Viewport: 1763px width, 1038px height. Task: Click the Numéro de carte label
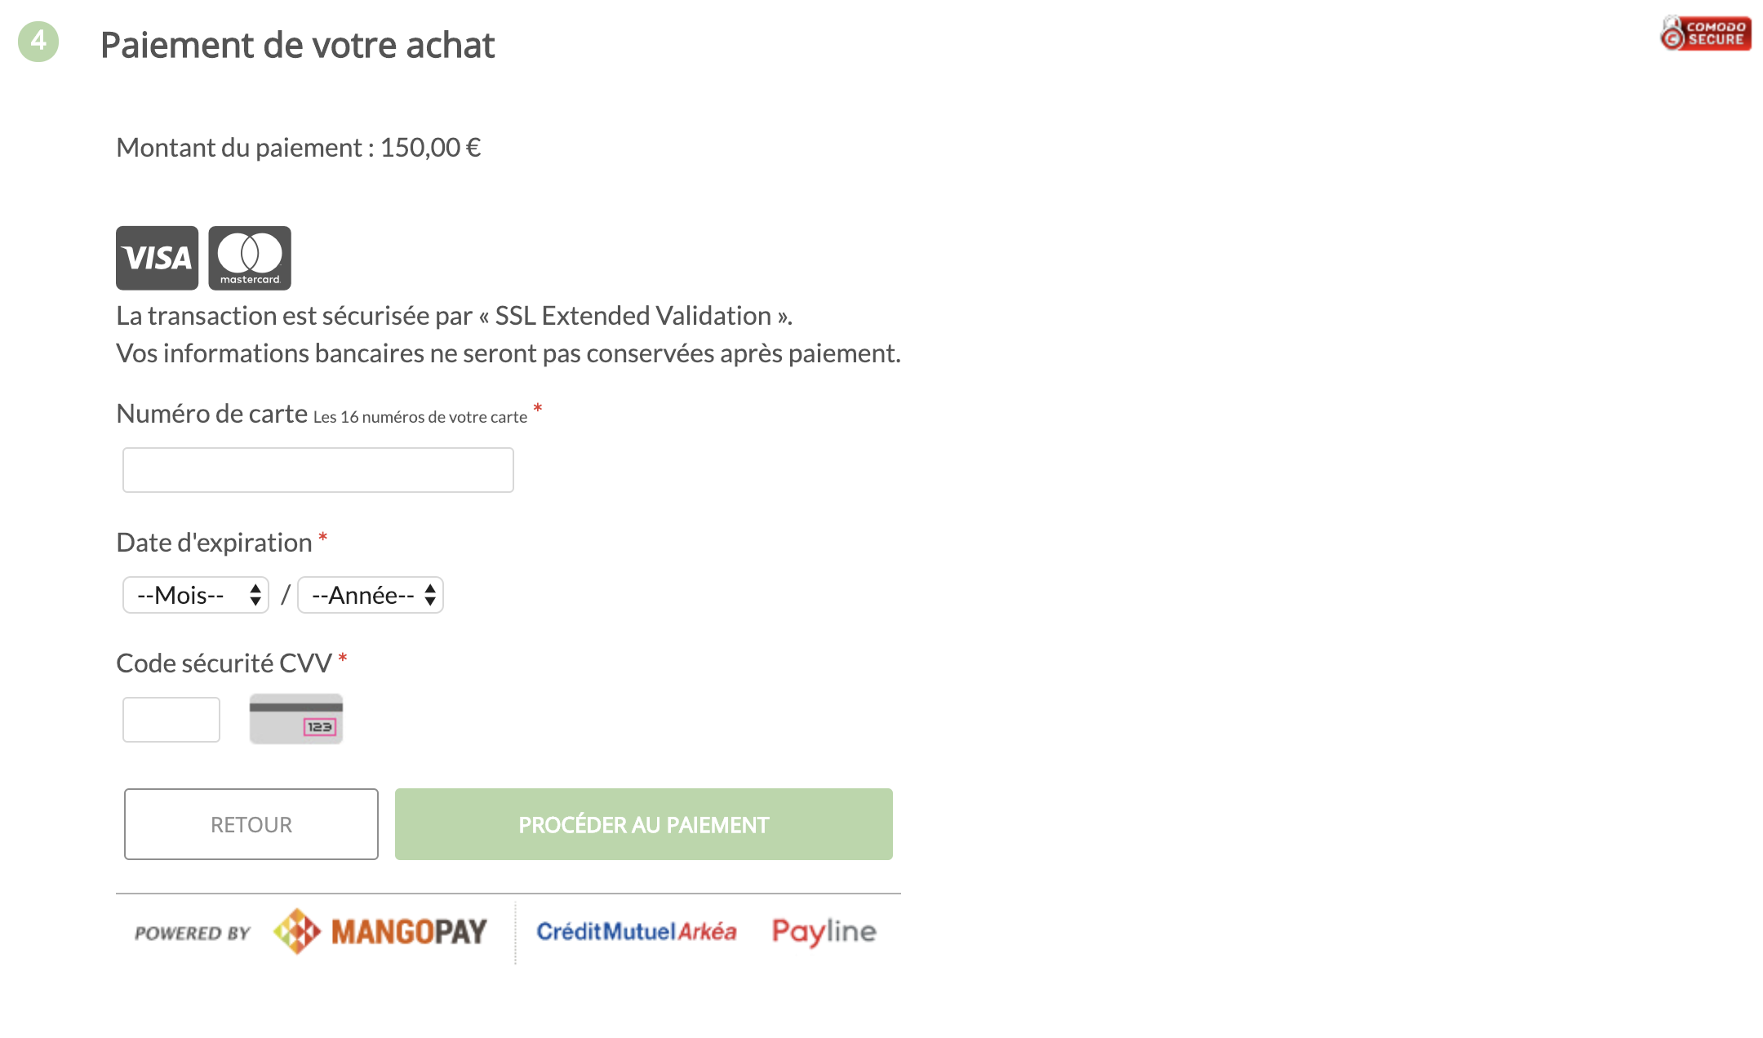pos(212,414)
